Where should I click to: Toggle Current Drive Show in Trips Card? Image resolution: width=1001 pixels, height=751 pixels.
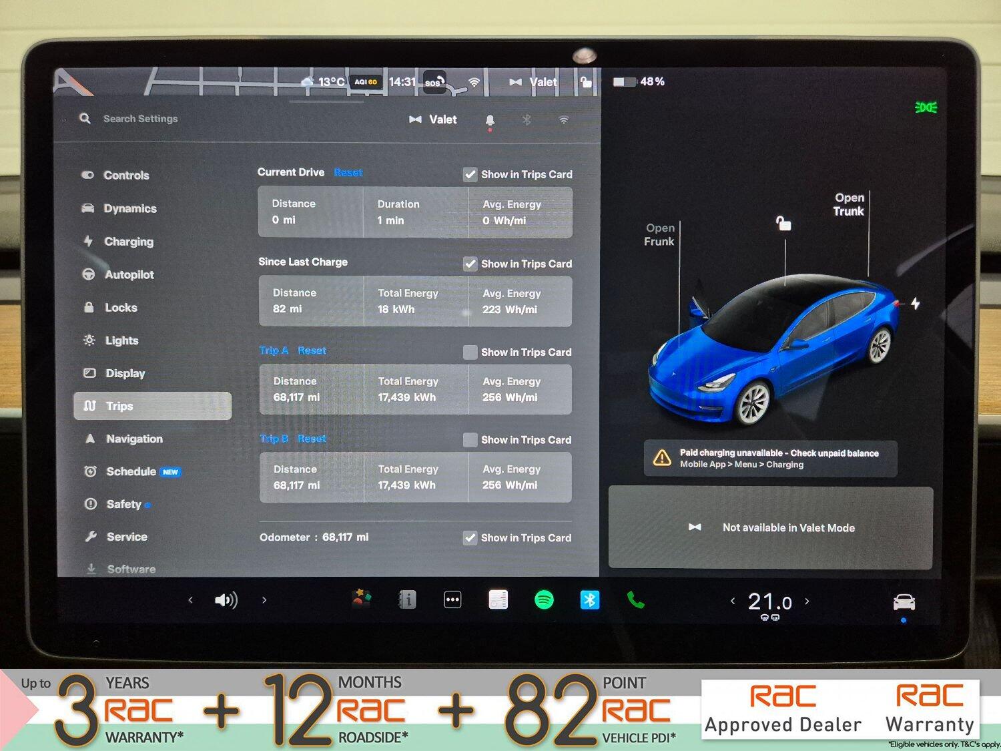pos(470,175)
